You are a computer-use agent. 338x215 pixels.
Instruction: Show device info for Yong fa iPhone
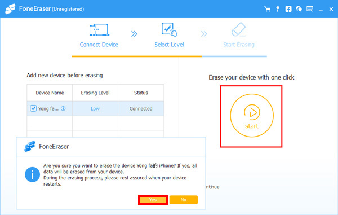point(63,108)
